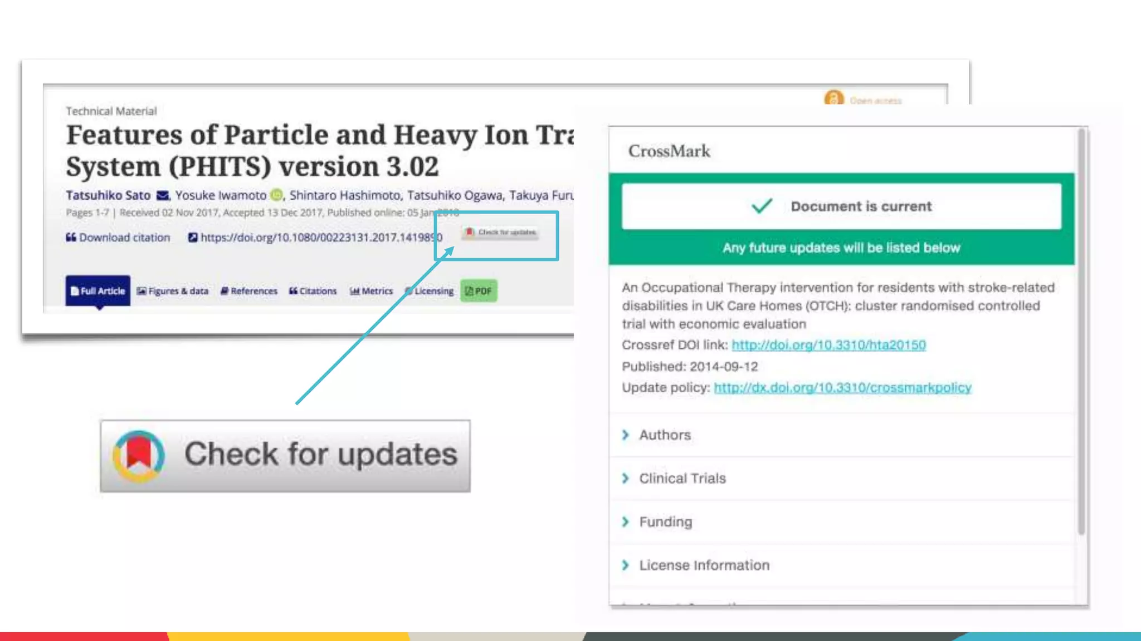Screen dimensions: 1141x641
Task: Switch to the Figures & data tab
Action: pos(173,291)
